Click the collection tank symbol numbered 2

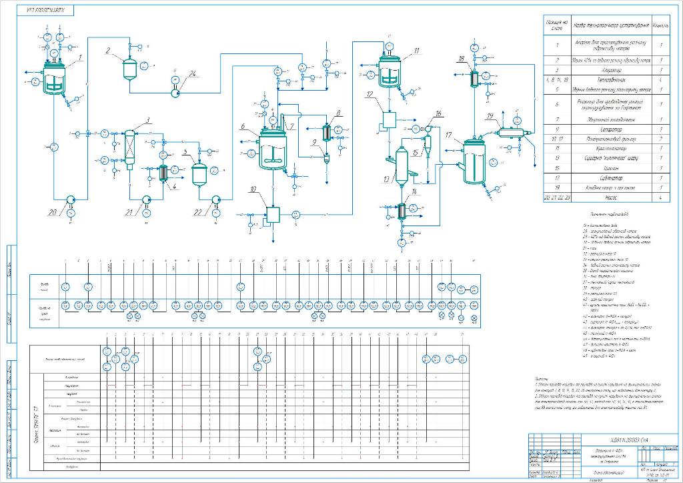(x=131, y=68)
